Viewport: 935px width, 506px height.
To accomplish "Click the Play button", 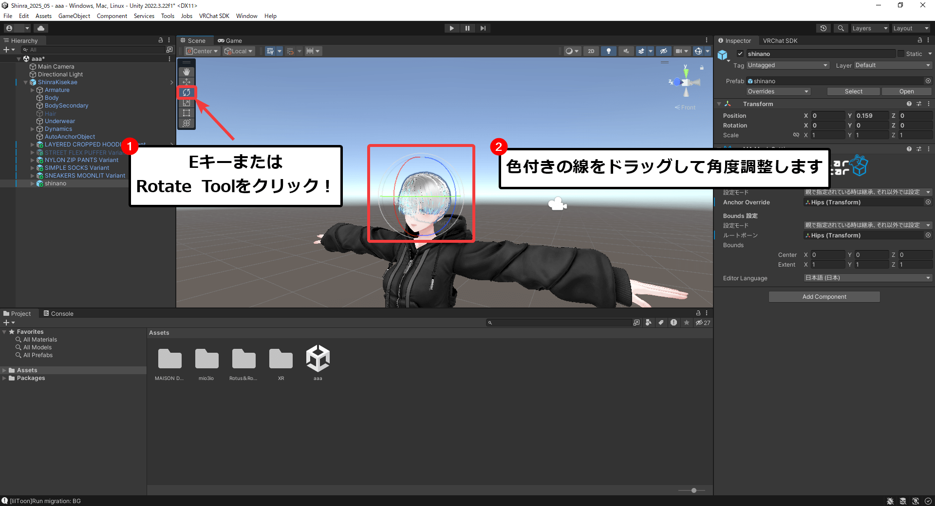I will click(451, 28).
